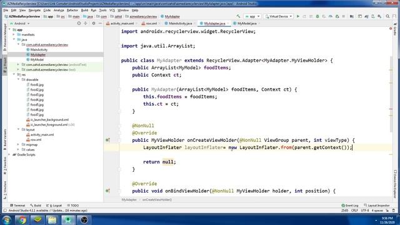The height and width of the screenshot is (225, 400).
Task: Select MainActivity in the project tree
Action: (39, 49)
